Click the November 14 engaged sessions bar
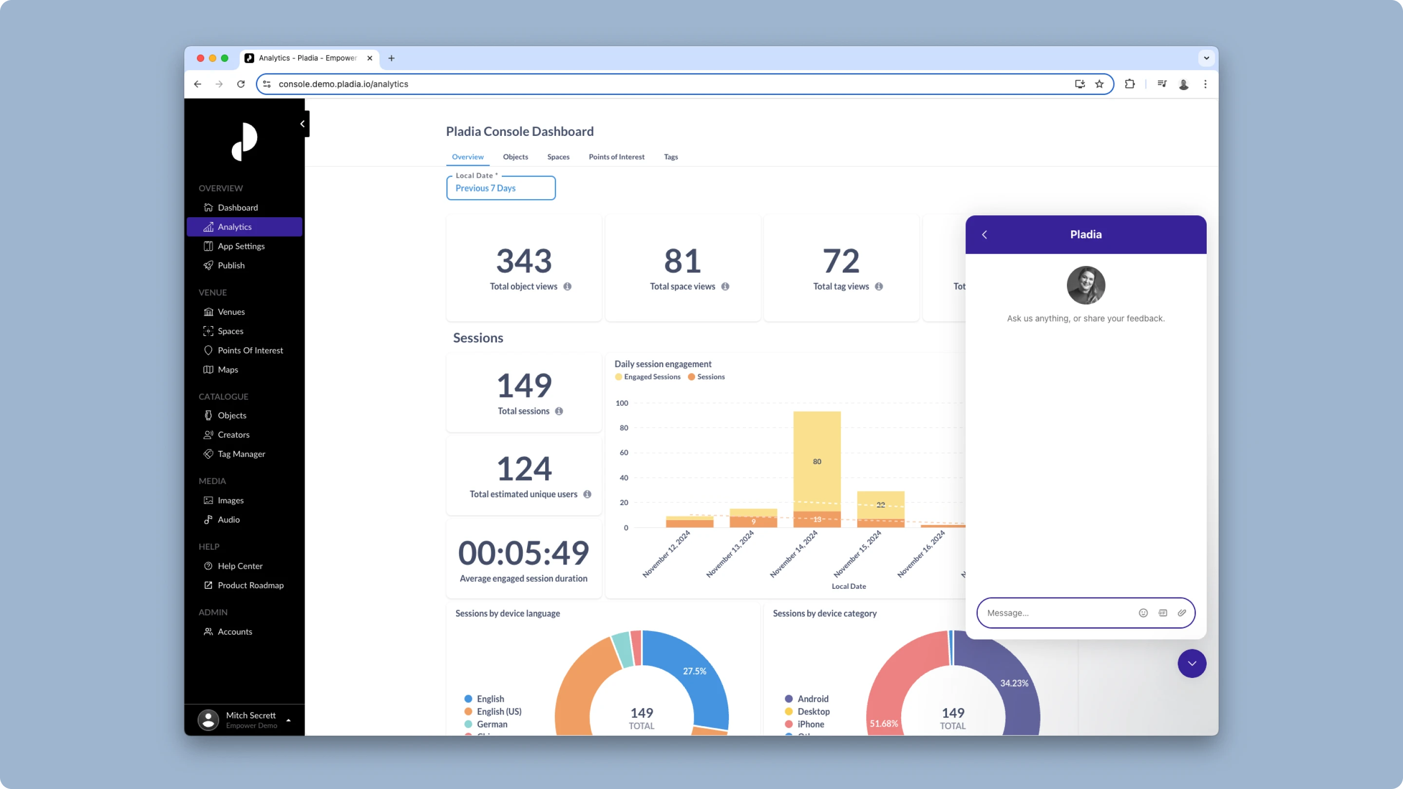The image size is (1403, 789). (817, 461)
